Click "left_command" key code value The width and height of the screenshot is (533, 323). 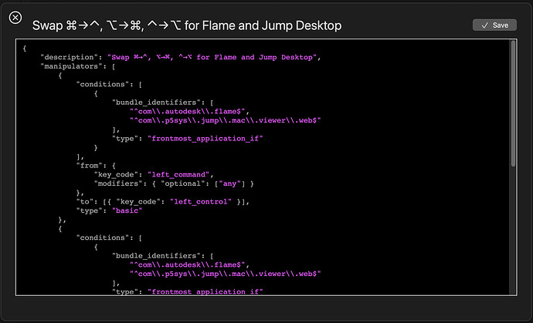pos(178,174)
